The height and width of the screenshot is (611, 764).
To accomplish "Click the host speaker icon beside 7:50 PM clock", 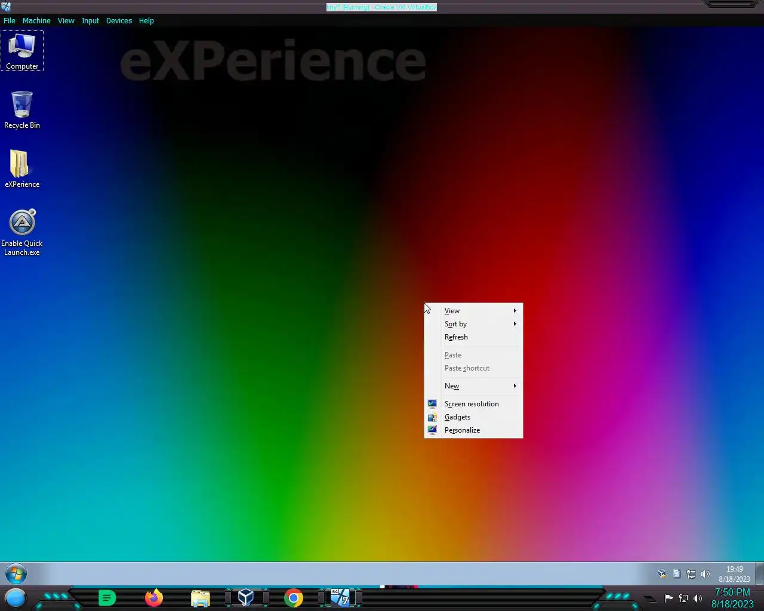I will point(698,598).
